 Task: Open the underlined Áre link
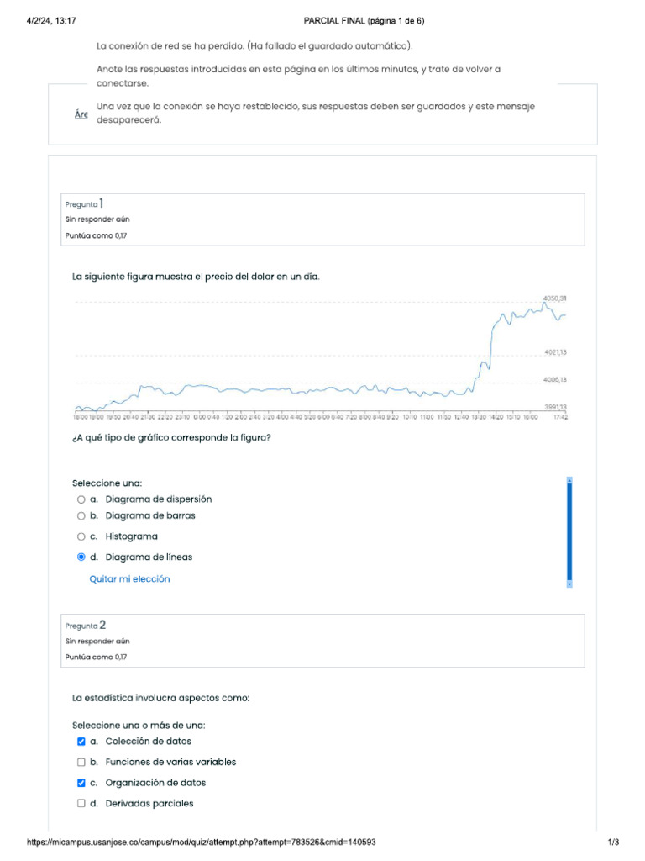81,114
